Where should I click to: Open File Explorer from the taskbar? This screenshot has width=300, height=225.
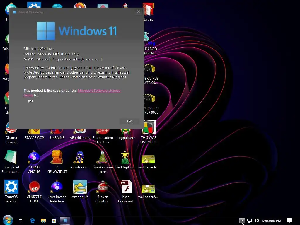(x=43, y=221)
